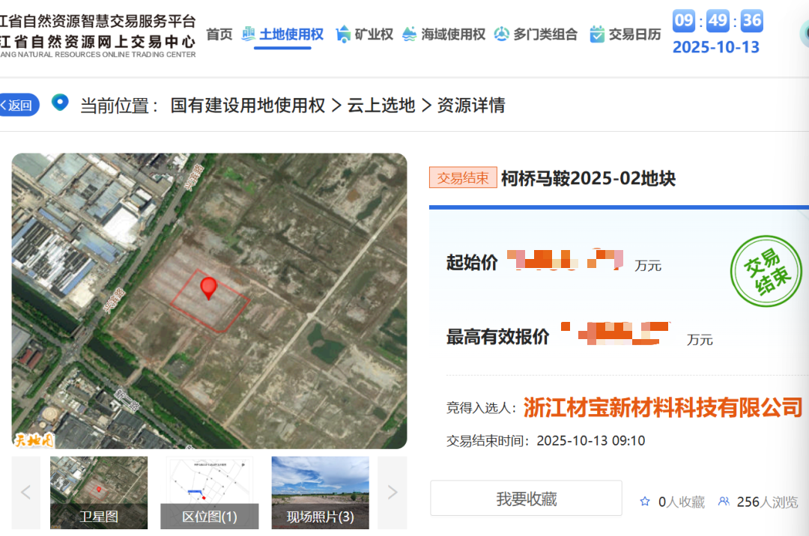Image resolution: width=809 pixels, height=536 pixels.
Task: Collapse thumbnails with left arrow
Action: [x=25, y=492]
